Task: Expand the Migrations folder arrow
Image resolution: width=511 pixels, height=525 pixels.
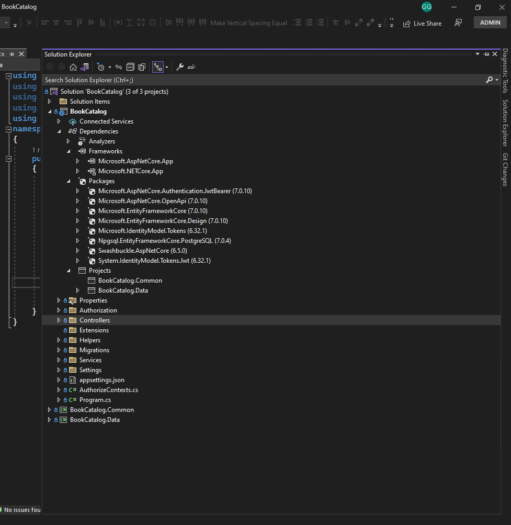Action: 59,350
